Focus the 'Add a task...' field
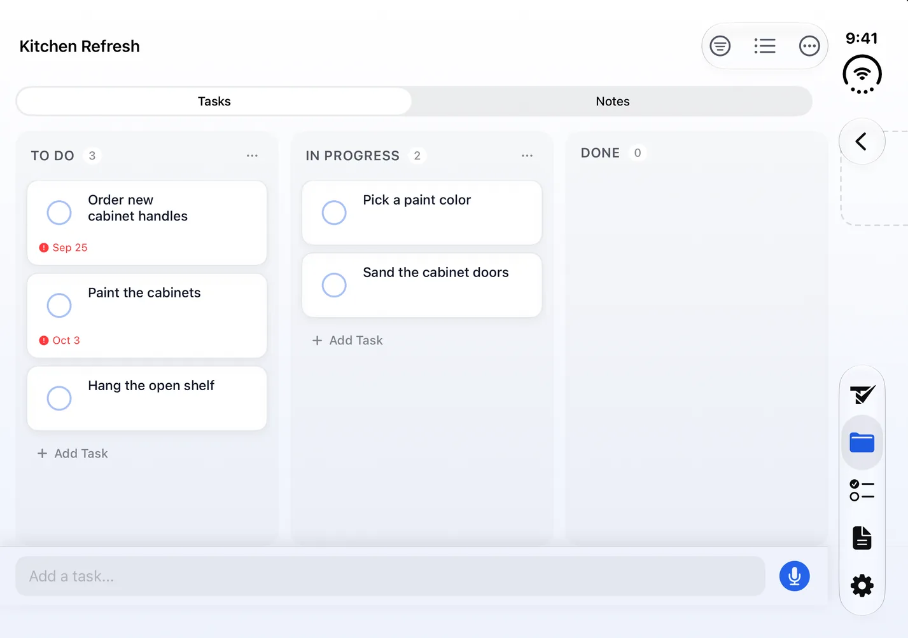The width and height of the screenshot is (908, 638). pos(390,576)
